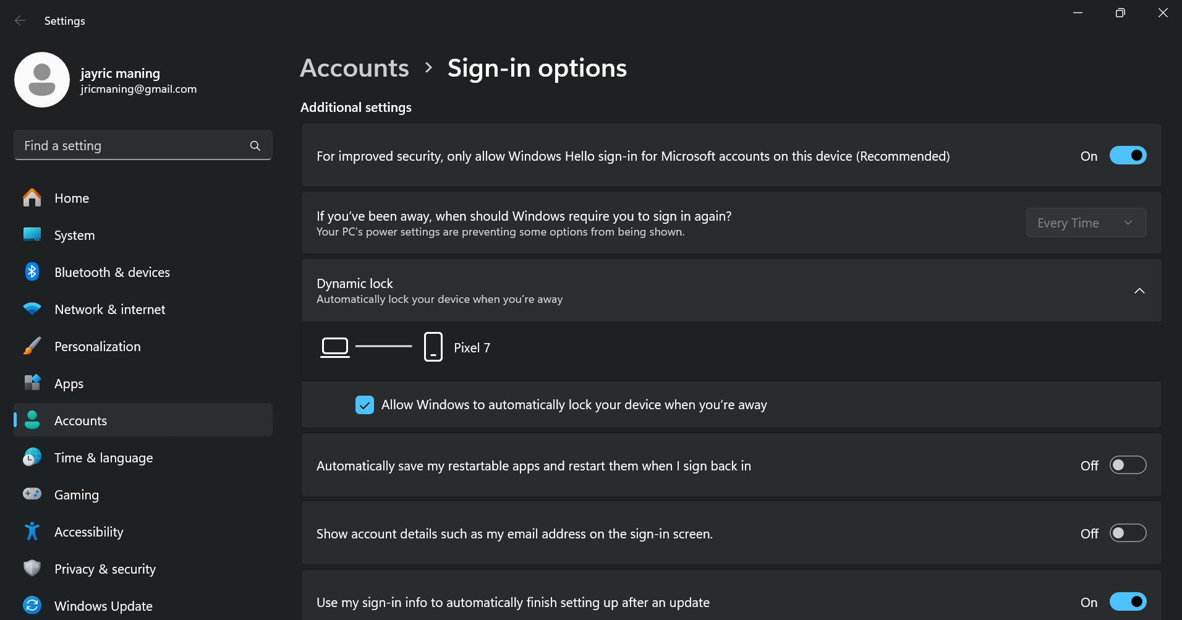Image resolution: width=1182 pixels, height=620 pixels.
Task: Click the Windows Update sync icon
Action: pos(32,605)
